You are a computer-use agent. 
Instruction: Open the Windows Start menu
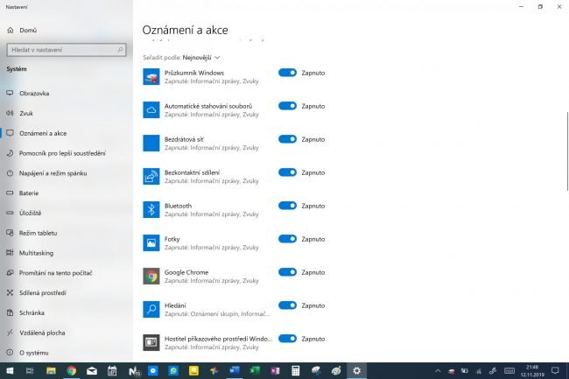[10, 370]
